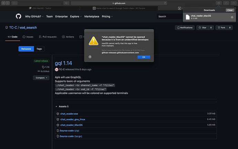The width and height of the screenshot is (238, 149).
Task: Click the Latest release badge
Action: pyautogui.click(x=41, y=61)
